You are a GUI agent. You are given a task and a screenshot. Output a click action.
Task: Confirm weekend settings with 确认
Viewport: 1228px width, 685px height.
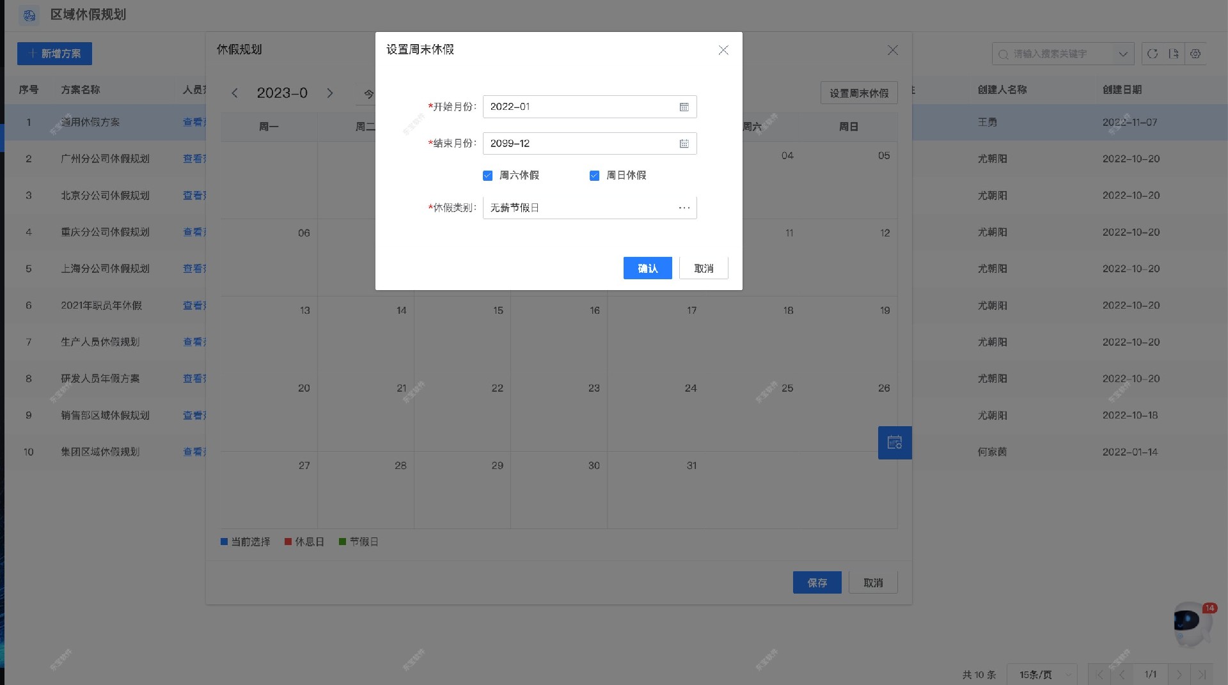tap(647, 268)
